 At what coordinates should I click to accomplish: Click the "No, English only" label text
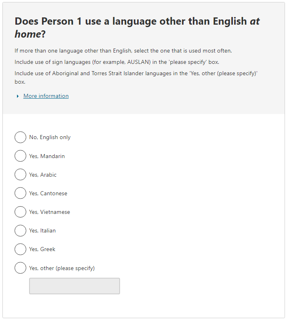click(x=50, y=137)
